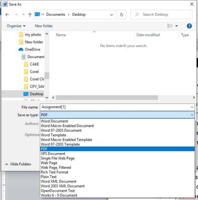This screenshot has width=198, height=200.
Task: Choose Word Macro-Enabled Document type
Action: coord(117,126)
